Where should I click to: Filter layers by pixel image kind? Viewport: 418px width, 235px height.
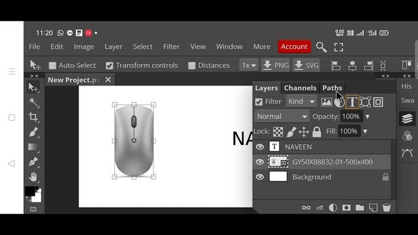(327, 102)
